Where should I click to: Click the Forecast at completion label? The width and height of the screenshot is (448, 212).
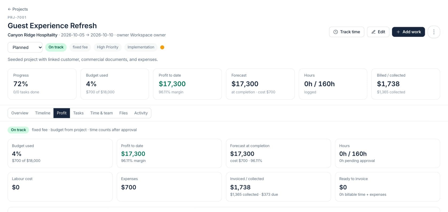(x=250, y=146)
